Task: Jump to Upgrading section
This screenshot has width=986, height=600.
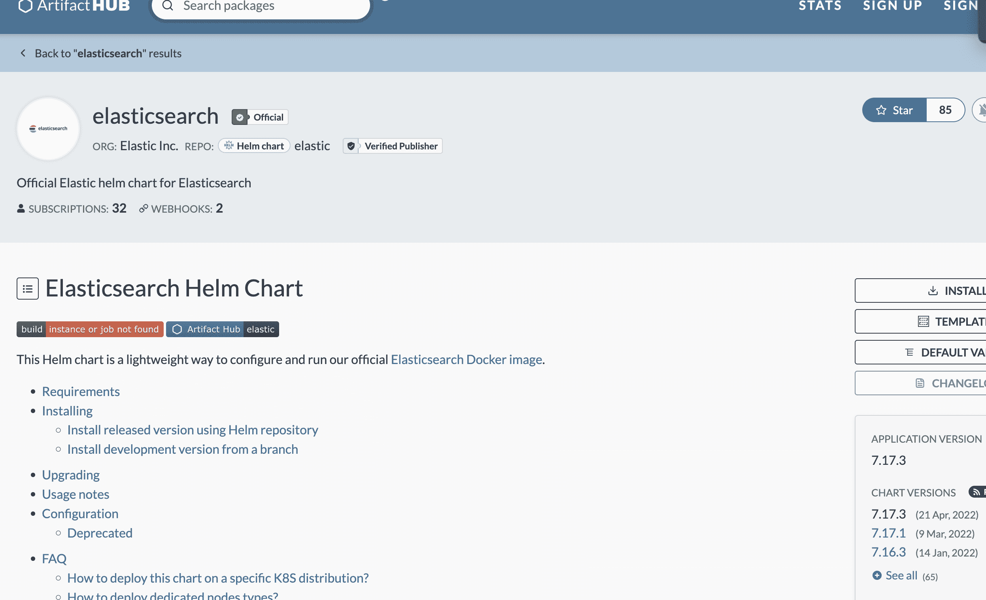Action: tap(71, 475)
